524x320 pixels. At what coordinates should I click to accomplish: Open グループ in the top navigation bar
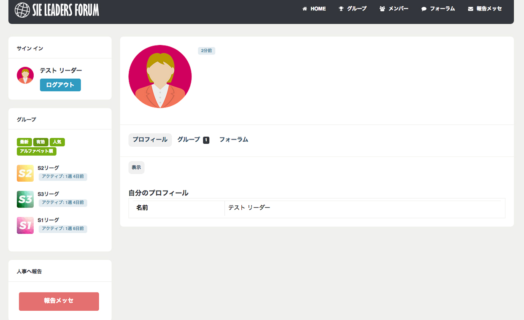click(353, 9)
